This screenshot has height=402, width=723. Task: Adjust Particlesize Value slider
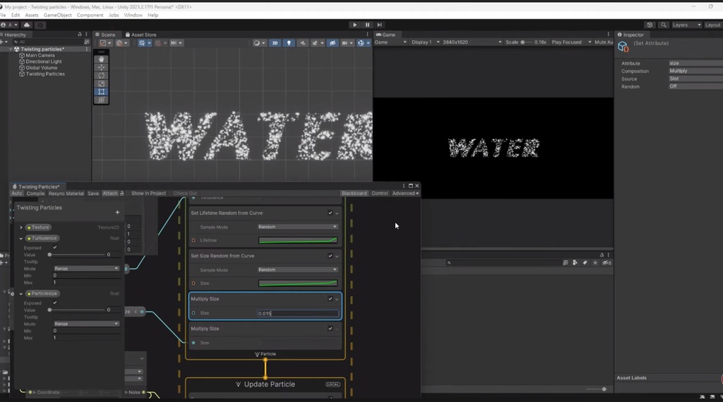pos(76,310)
